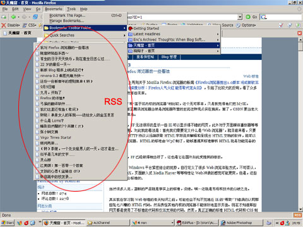Screen dimensions: 303x227
Task: Expand Eric's Archived Thoughts submenu arrow
Action: coord(218,40)
